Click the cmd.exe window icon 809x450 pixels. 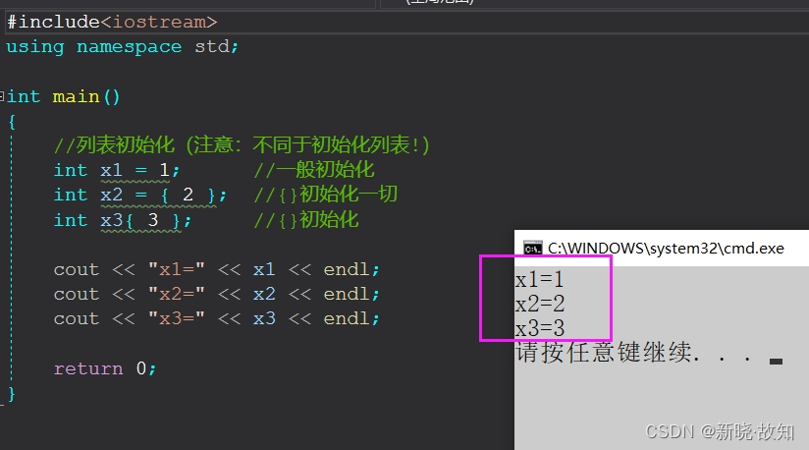[532, 249]
